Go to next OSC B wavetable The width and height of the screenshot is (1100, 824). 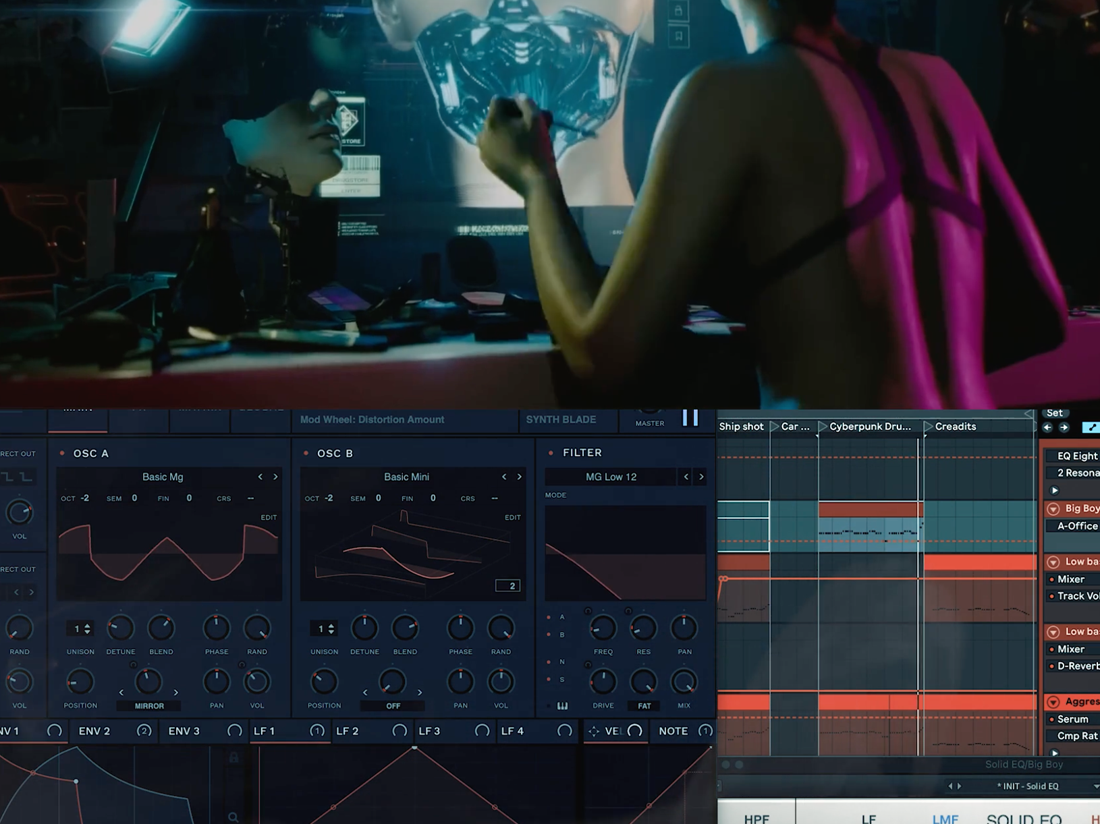[x=519, y=477]
